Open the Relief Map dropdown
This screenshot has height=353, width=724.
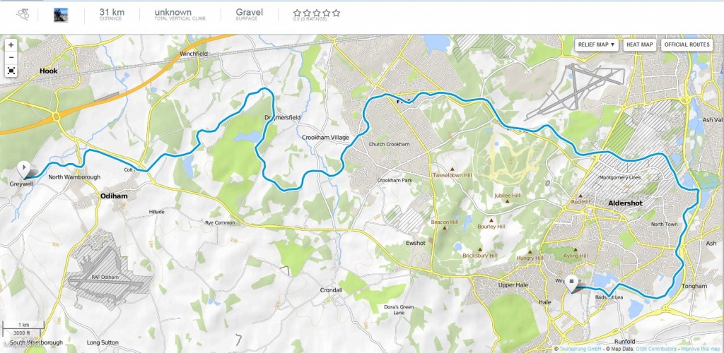point(597,44)
